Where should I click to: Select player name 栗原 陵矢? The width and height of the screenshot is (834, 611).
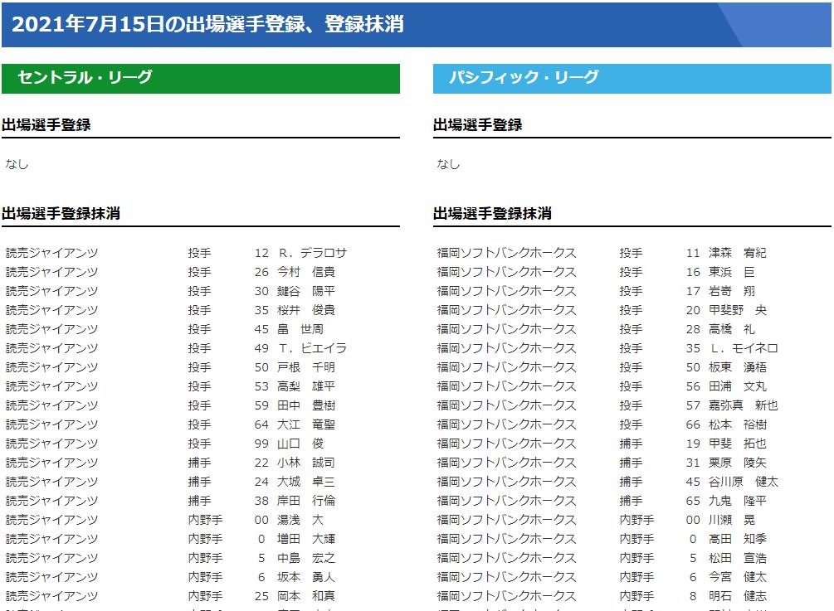tap(738, 463)
